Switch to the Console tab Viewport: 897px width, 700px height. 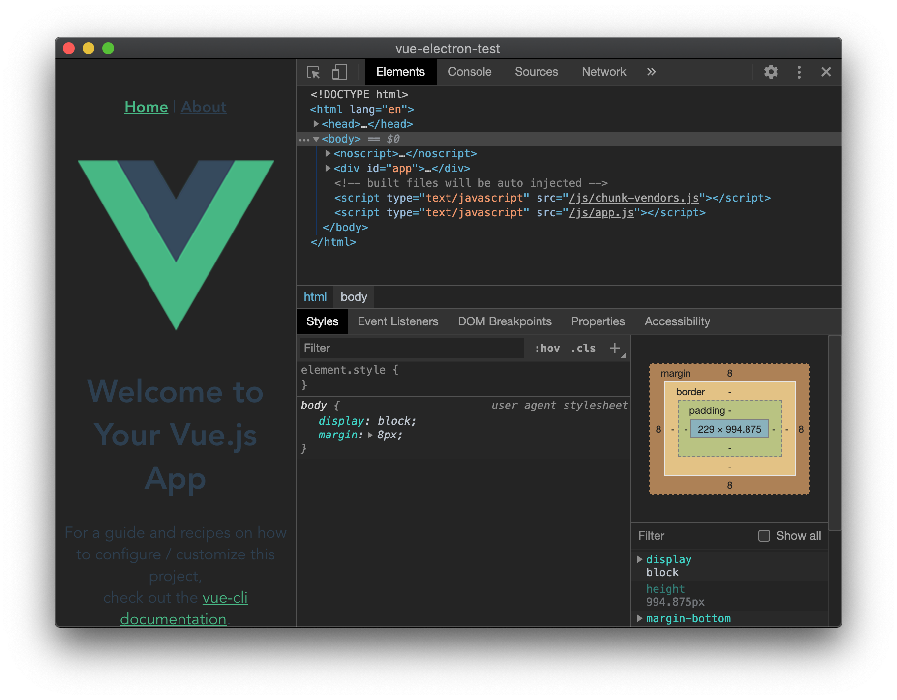tap(470, 72)
